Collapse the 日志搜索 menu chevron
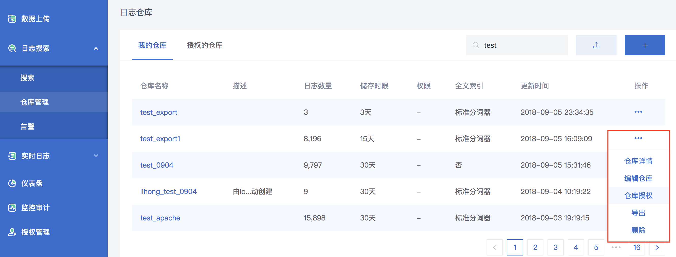Viewport: 676px width, 257px height. (96, 49)
